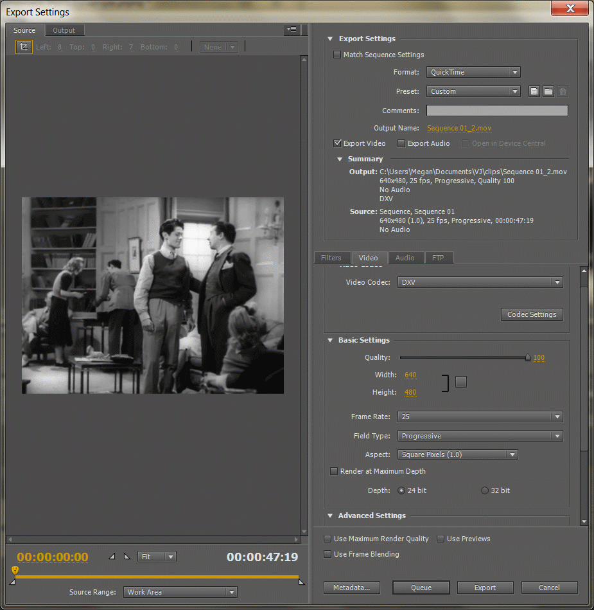
Task: Click the video preview thumbnail
Action: click(x=153, y=296)
